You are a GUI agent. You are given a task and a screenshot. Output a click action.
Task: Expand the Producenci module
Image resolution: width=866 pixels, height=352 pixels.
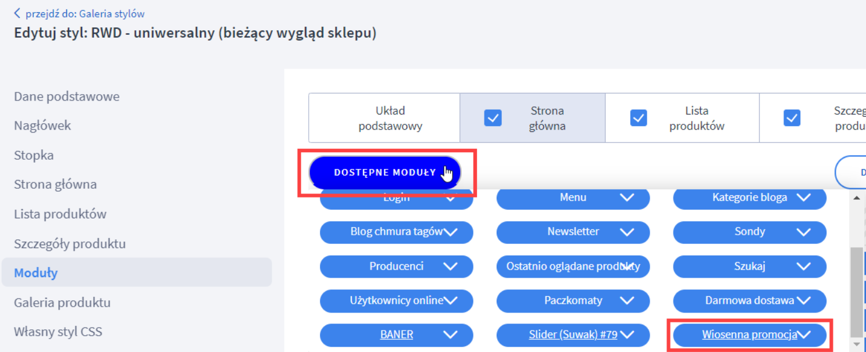(x=397, y=267)
